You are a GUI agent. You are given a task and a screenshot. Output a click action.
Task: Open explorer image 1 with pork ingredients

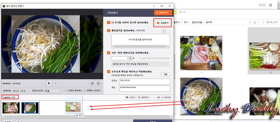[201, 53]
